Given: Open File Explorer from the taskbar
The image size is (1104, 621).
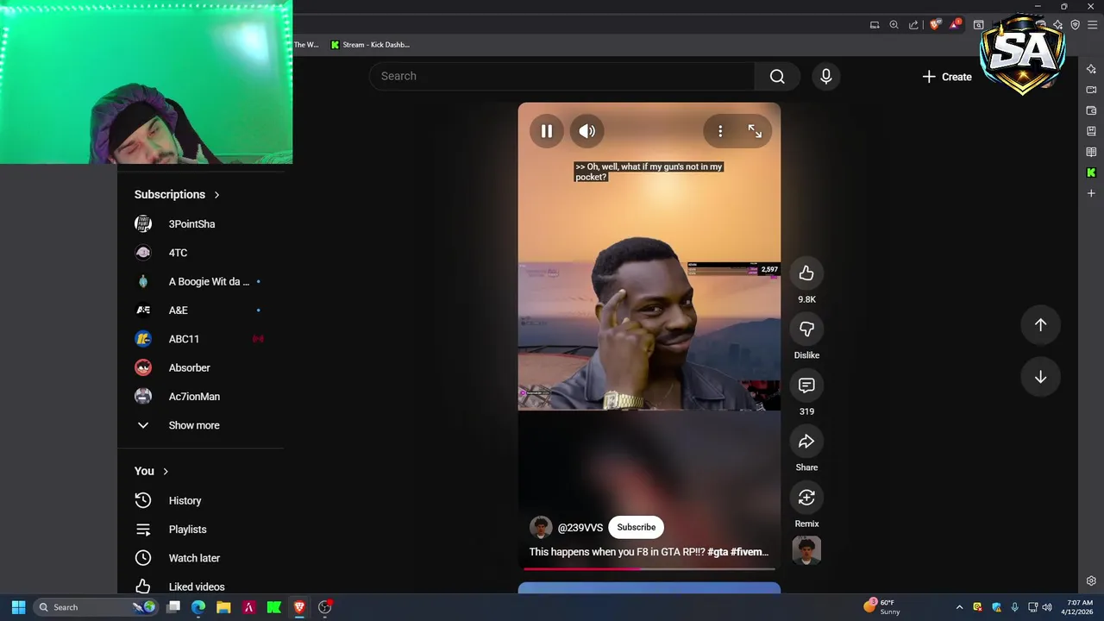Looking at the screenshot, I should (223, 607).
